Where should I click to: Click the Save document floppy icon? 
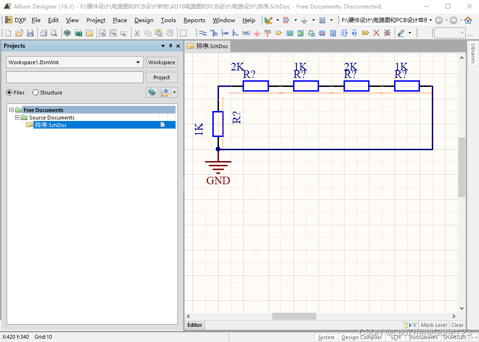[x=30, y=33]
